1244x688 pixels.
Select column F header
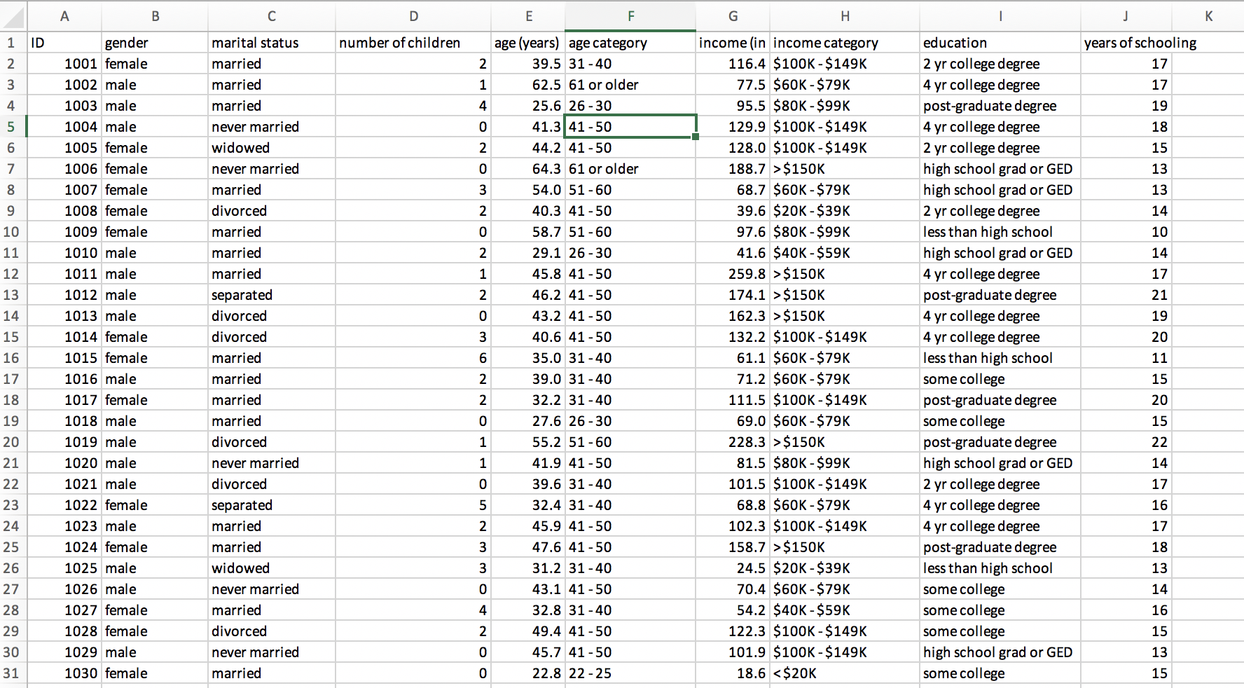(630, 16)
